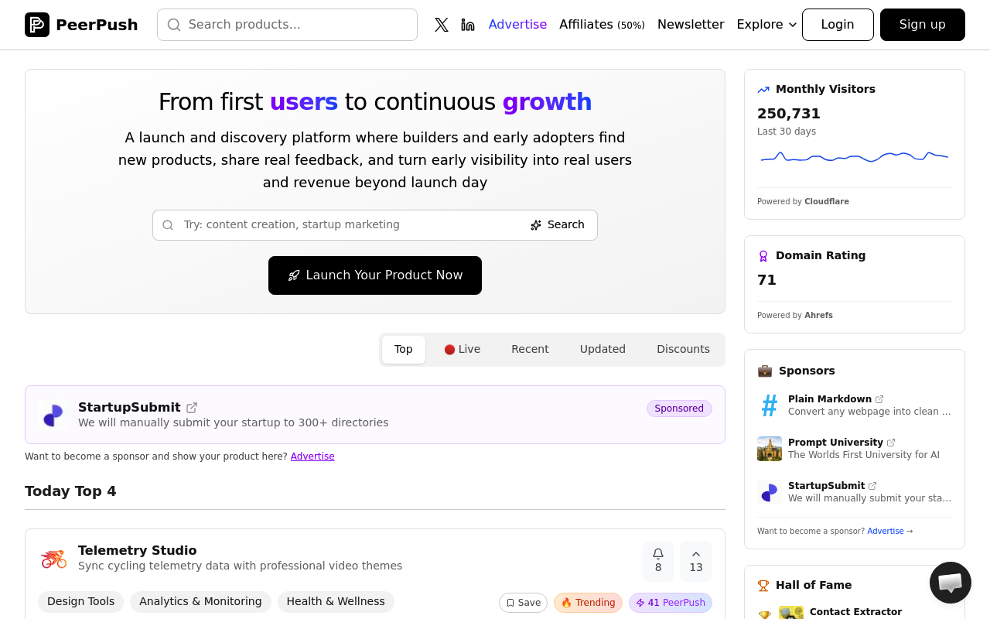This screenshot has height=619, width=990.
Task: Select the Analytics & Monitoring tag
Action: (x=200, y=602)
